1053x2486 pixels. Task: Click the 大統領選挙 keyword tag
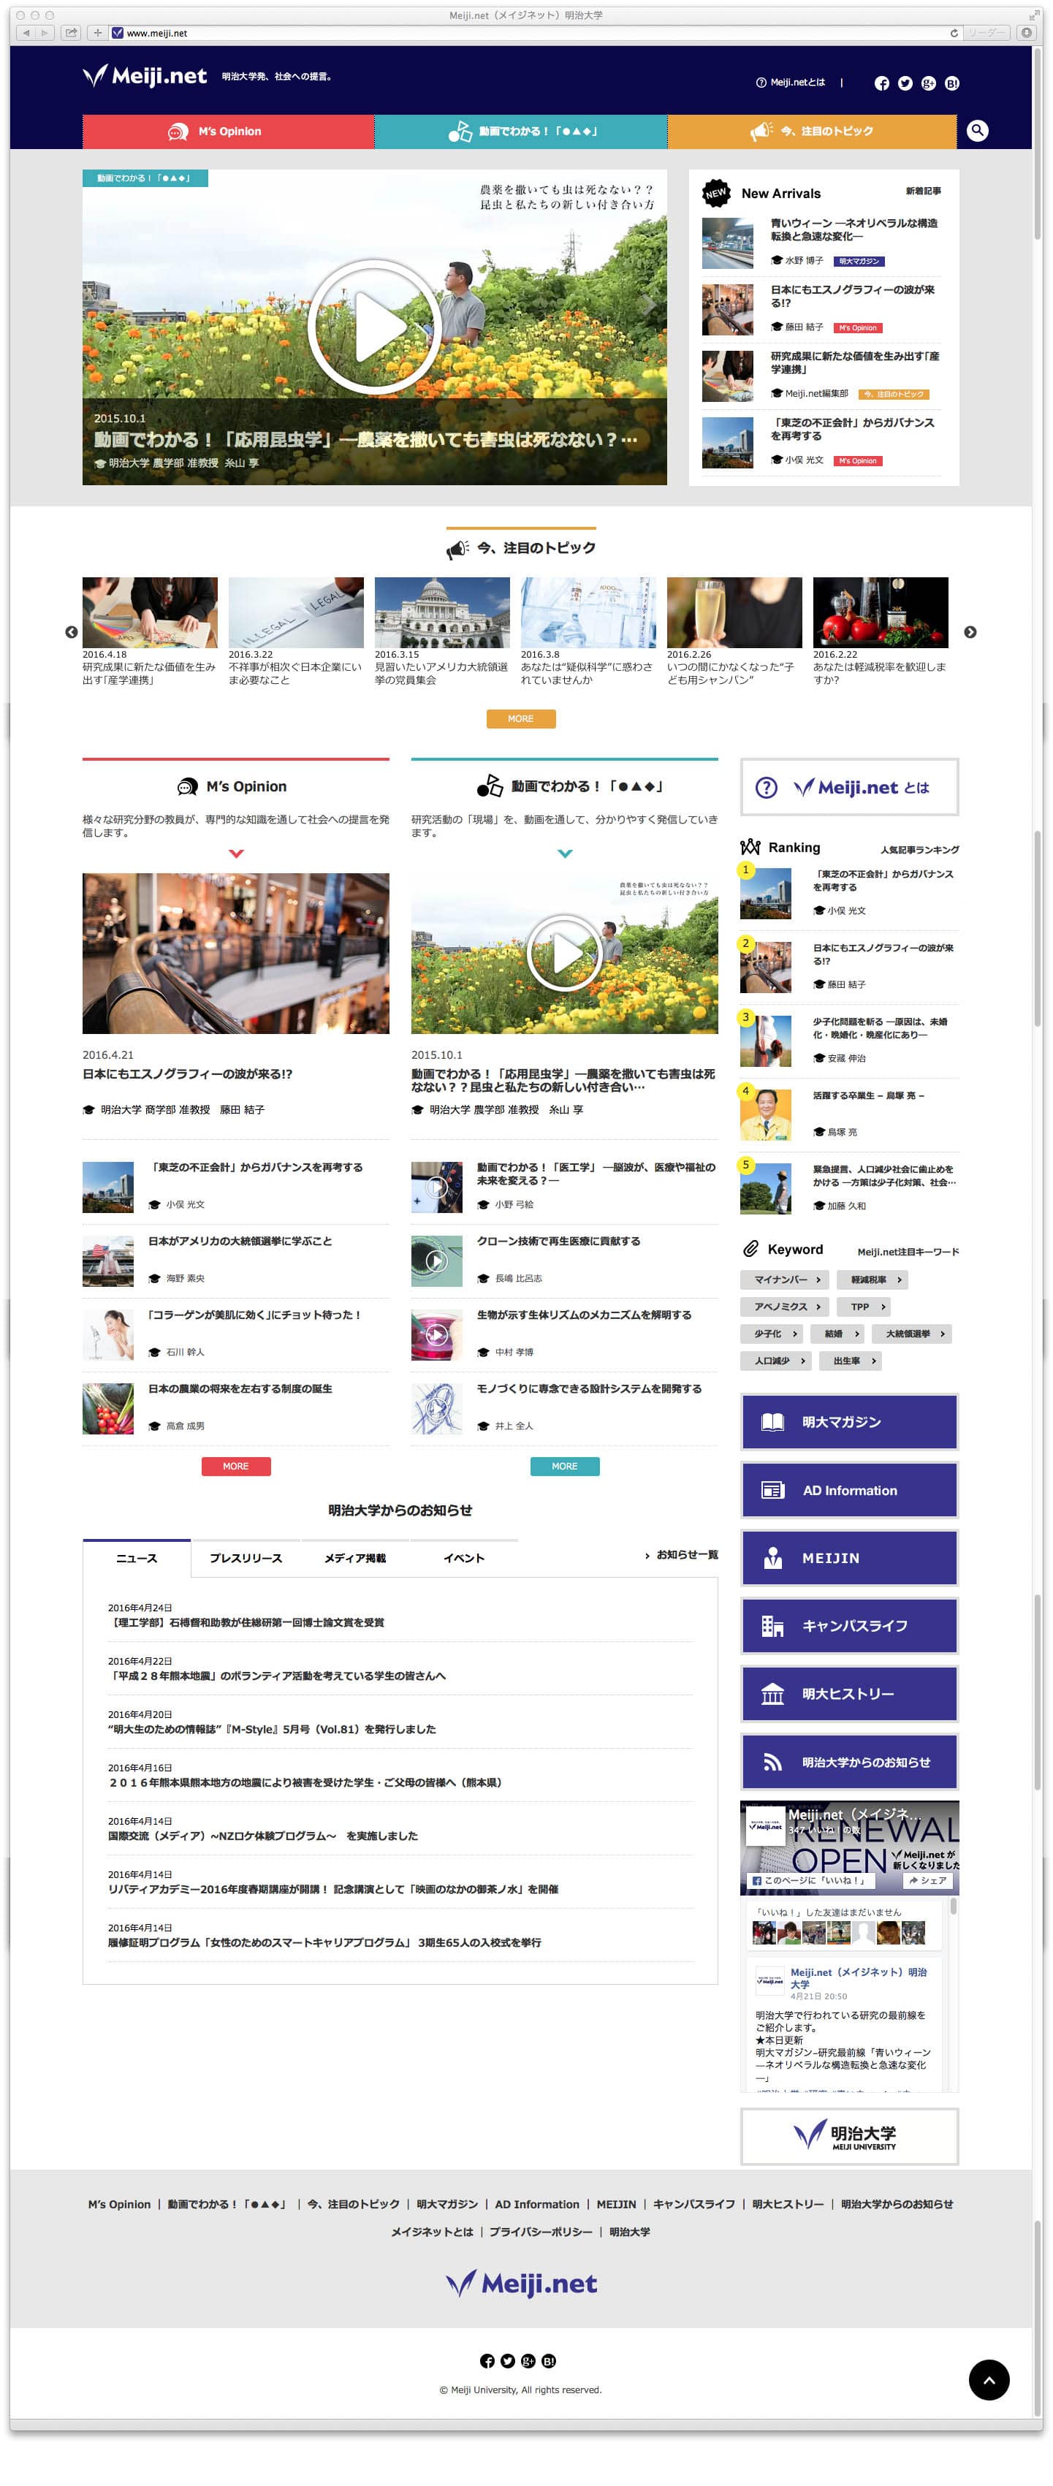coord(912,1334)
